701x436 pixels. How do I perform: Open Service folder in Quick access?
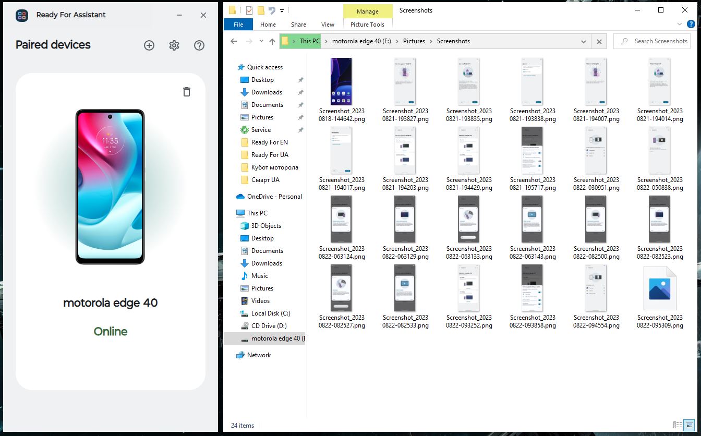[261, 130]
